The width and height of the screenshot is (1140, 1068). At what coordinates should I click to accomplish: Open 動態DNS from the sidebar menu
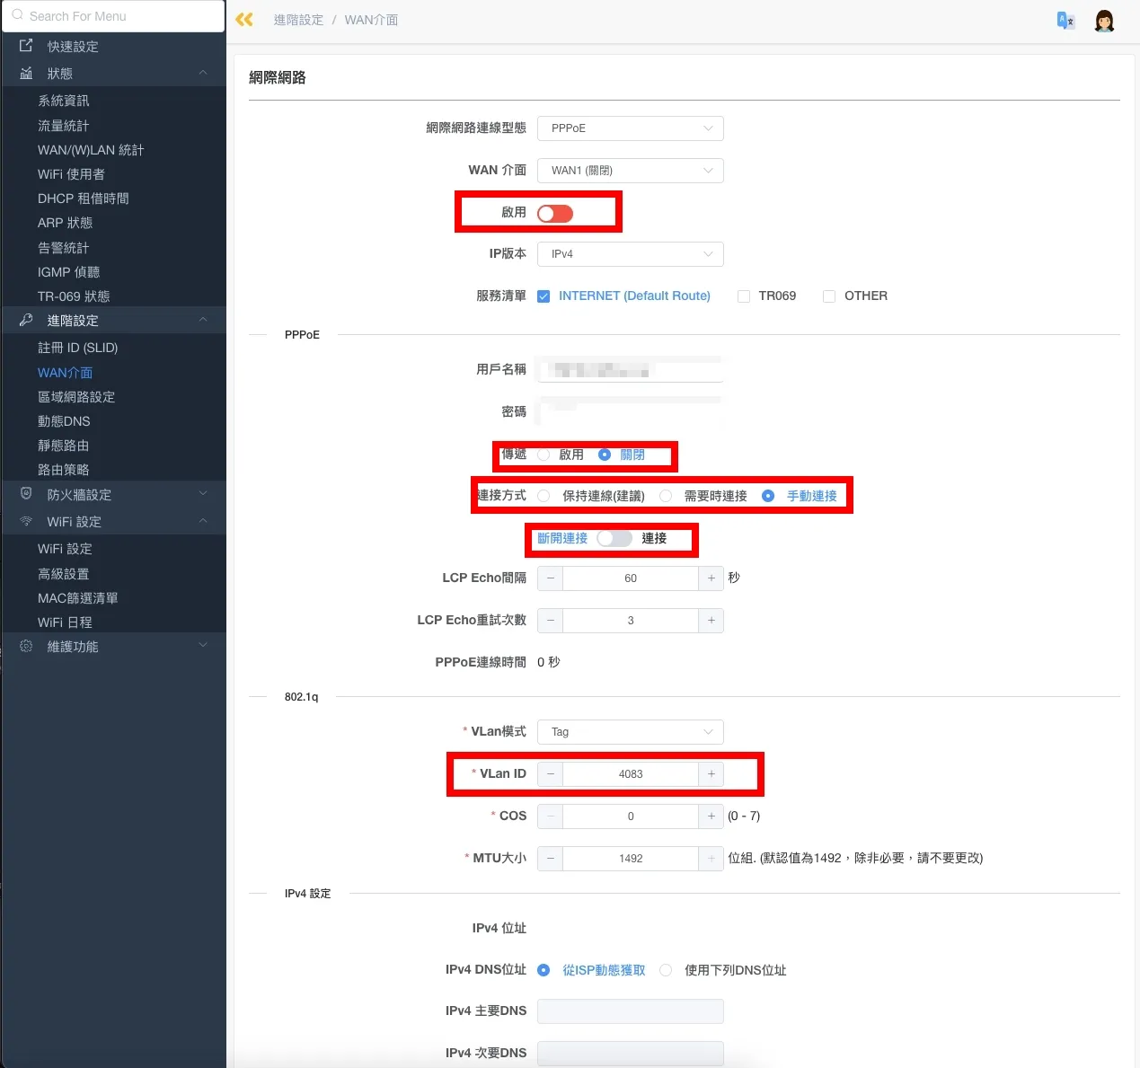pyautogui.click(x=63, y=420)
